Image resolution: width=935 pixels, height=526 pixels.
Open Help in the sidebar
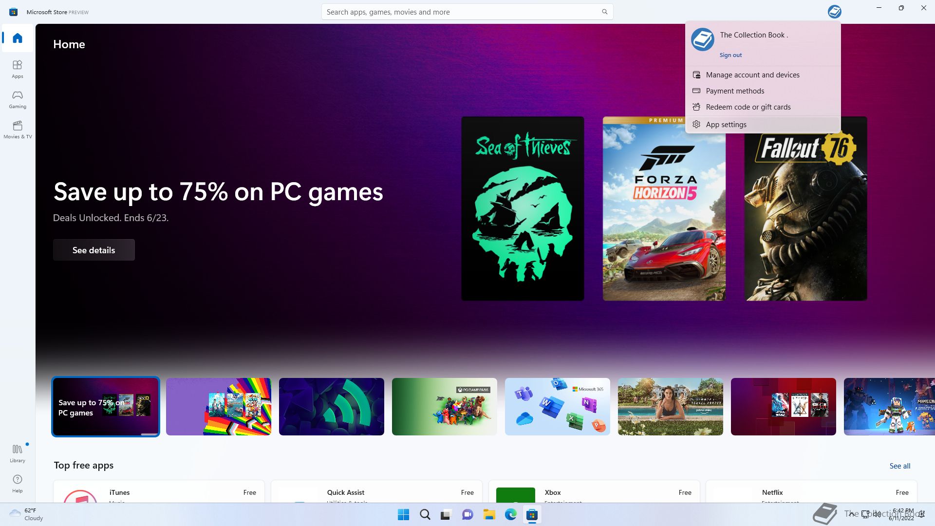click(x=18, y=484)
